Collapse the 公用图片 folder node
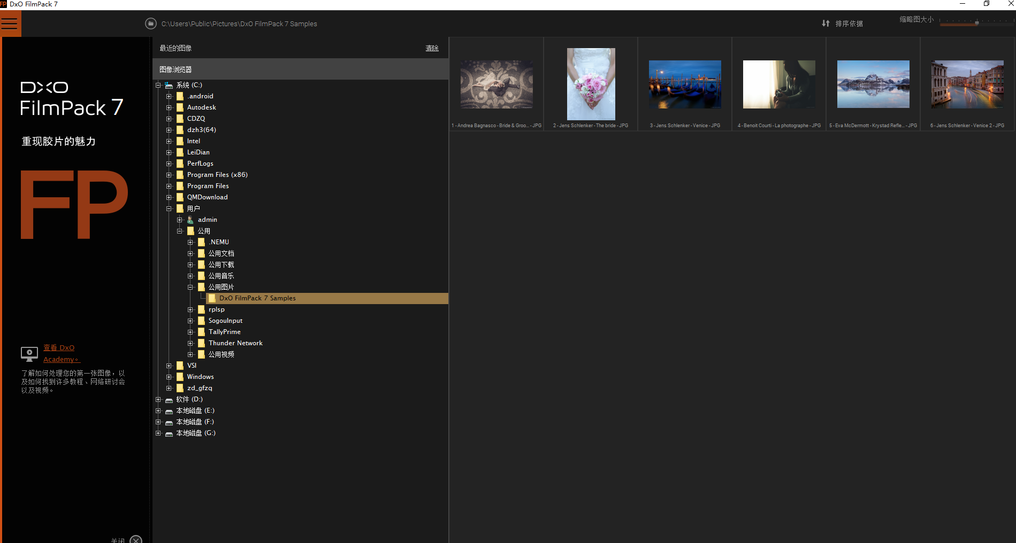1016x543 pixels. [190, 287]
